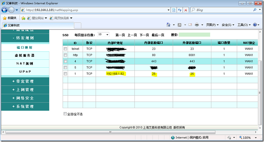264x142 pixels.
Task: Click the add to favorites bar star icon
Action: tap(23, 18)
